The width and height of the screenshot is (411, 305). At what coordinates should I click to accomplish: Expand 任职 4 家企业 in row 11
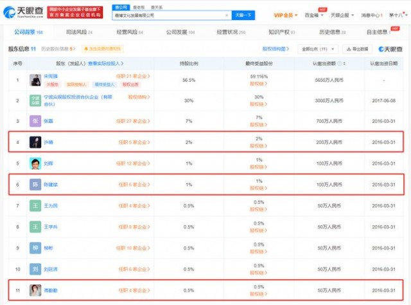pyautogui.click(x=134, y=291)
